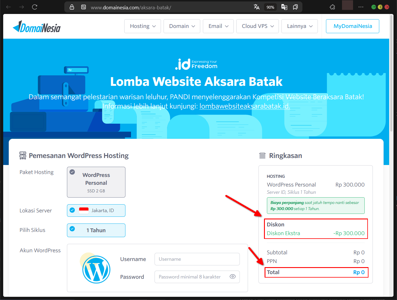Click the browser address bar URL
This screenshot has width=397, height=300.
pyautogui.click(x=131, y=8)
